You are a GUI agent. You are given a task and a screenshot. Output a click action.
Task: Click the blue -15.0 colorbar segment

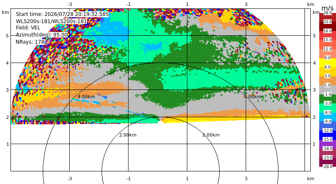tap(328, 135)
